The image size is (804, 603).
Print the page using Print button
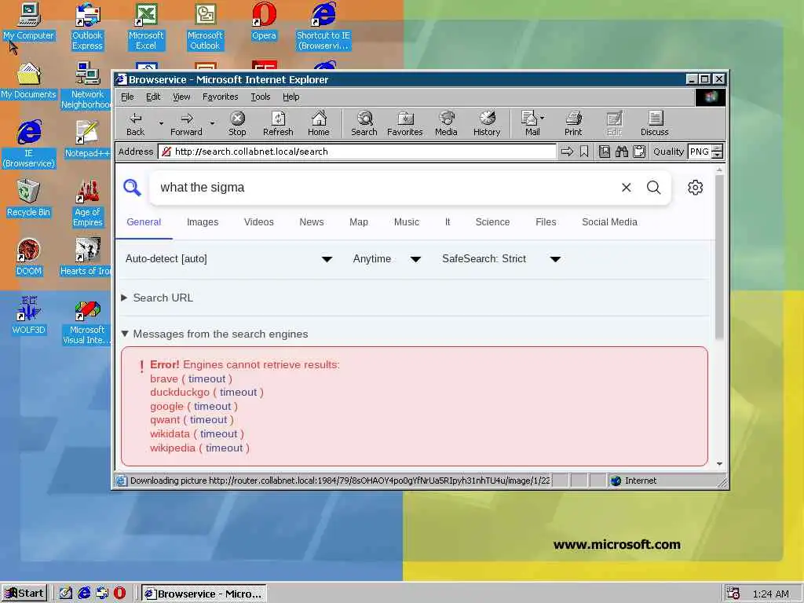573,123
